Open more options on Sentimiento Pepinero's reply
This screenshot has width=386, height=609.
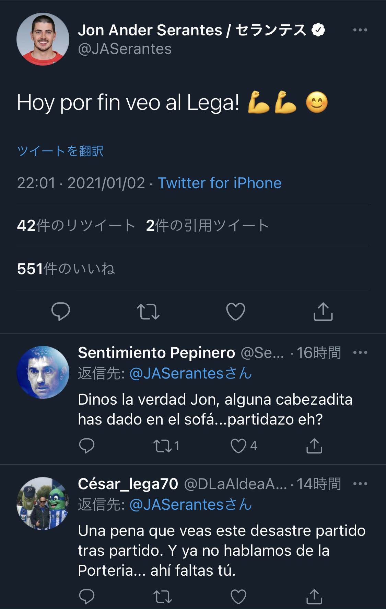coord(360,353)
